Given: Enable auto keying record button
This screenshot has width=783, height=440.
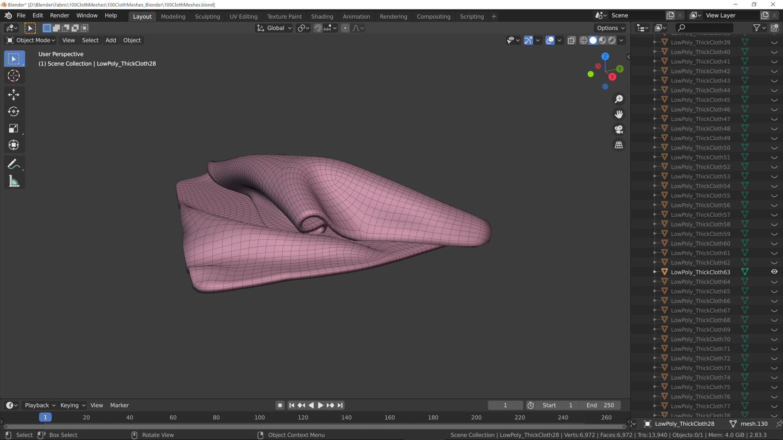Looking at the screenshot, I should [x=280, y=405].
